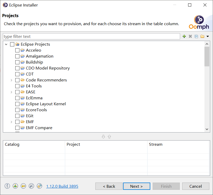Image resolution: width=213 pixels, height=195 pixels.
Task: Open the catalogs dropdown arrow
Action: coord(208,36)
